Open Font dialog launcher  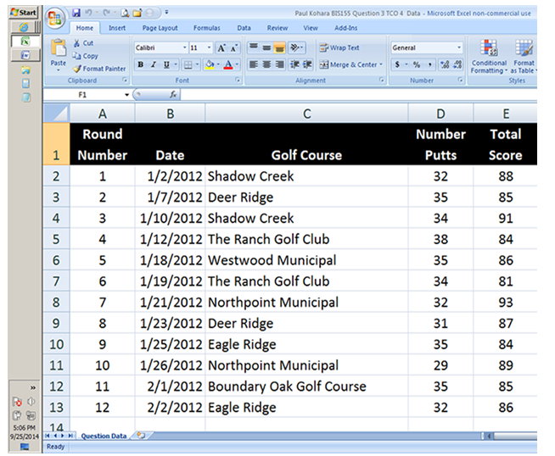point(237,81)
